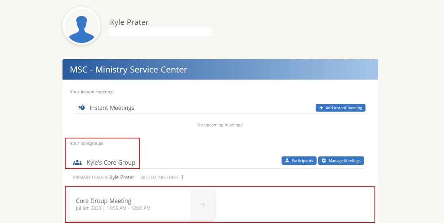This screenshot has height=224, width=444.
Task: Select the Kyle's Core Group title
Action: tap(111, 163)
